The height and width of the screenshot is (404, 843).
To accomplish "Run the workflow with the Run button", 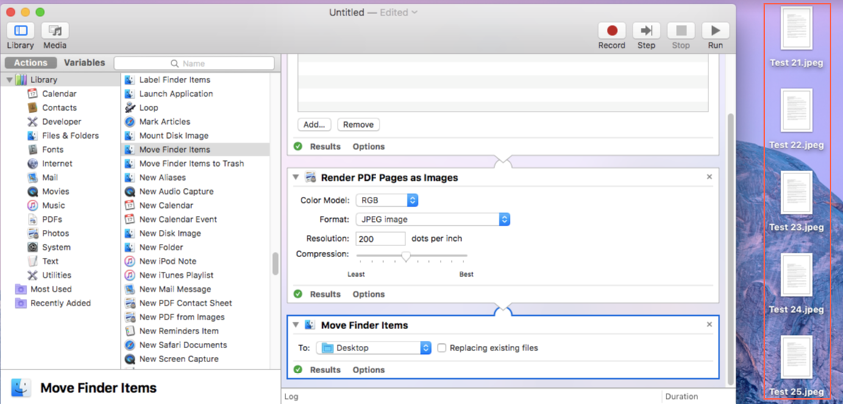I will [716, 31].
